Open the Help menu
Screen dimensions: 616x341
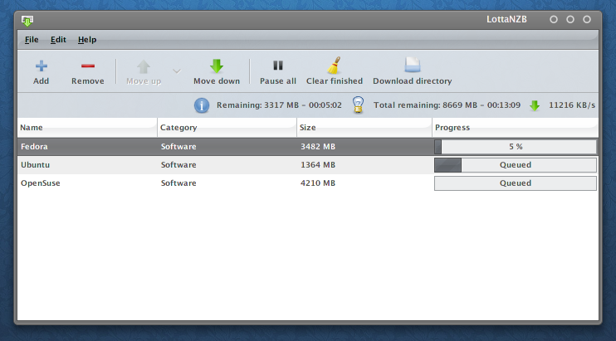pos(87,40)
